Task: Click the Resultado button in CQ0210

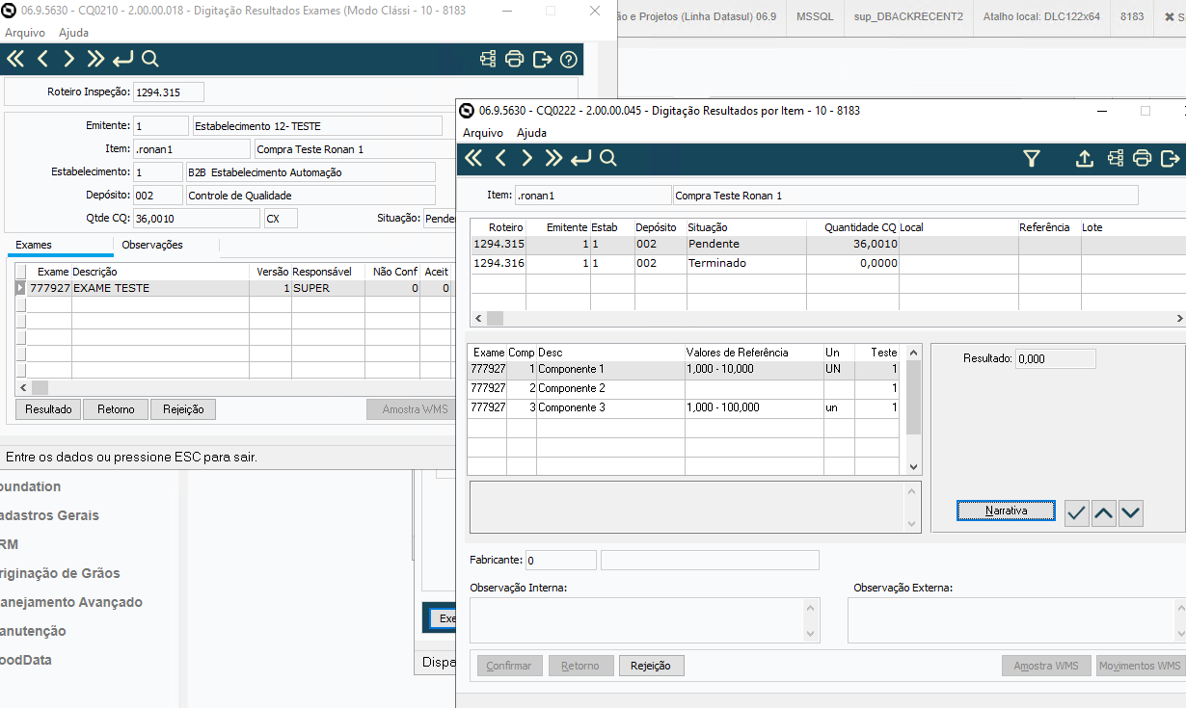Action: point(48,409)
